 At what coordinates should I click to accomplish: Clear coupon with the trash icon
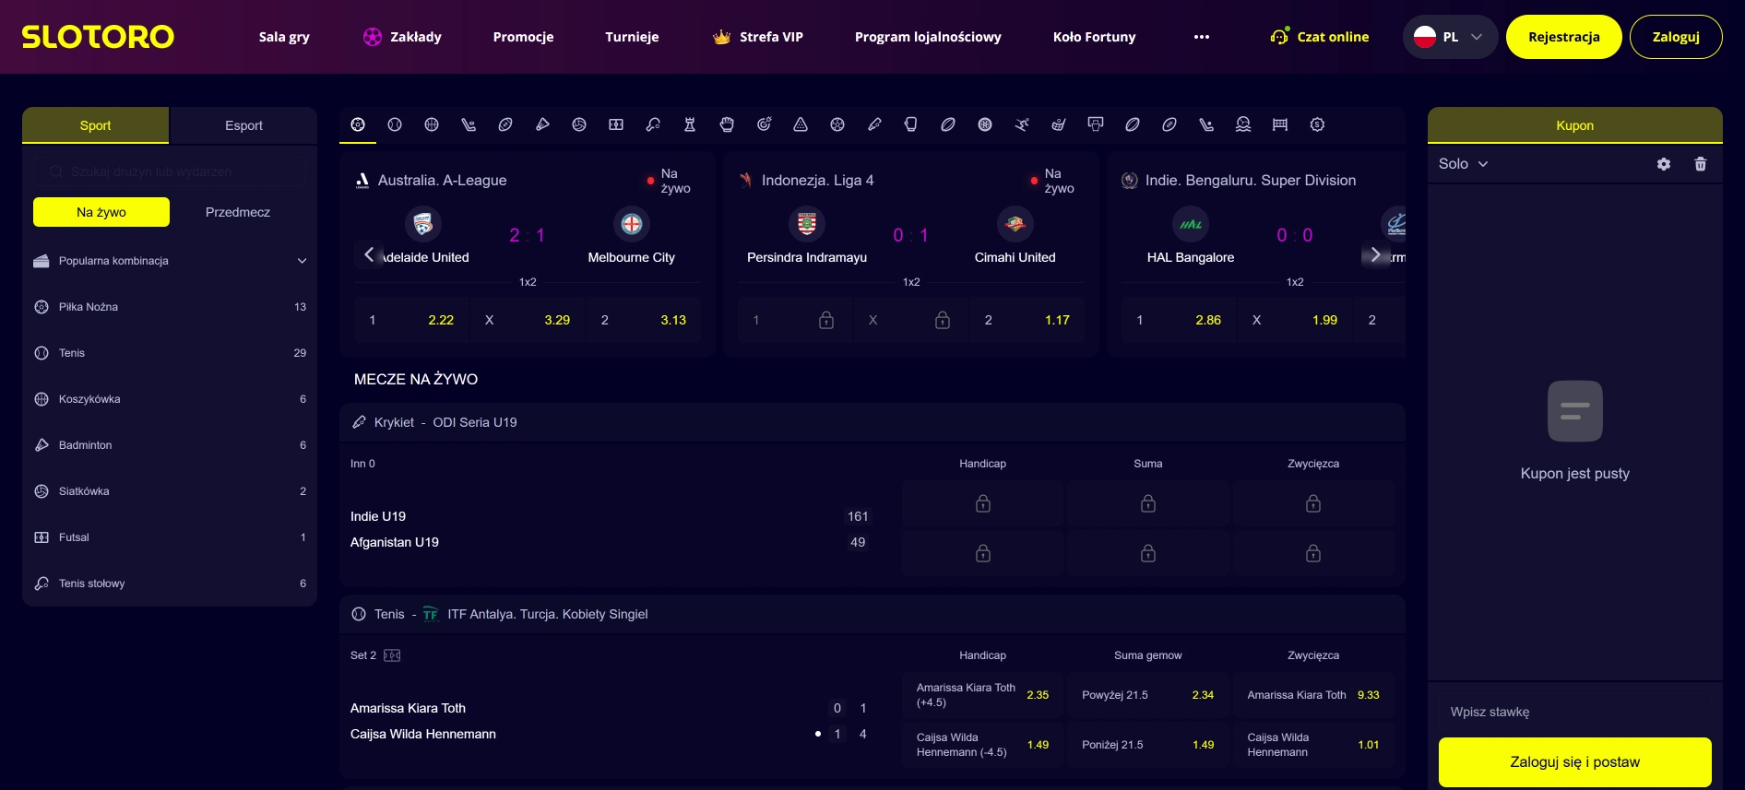tap(1701, 164)
